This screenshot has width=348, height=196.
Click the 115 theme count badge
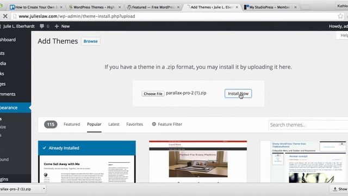click(51, 125)
